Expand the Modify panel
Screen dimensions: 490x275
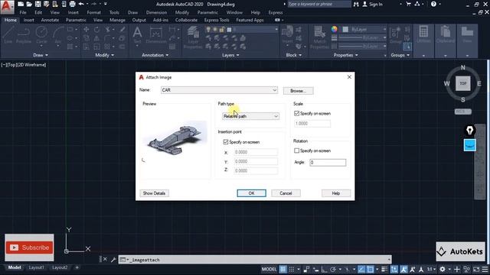pyautogui.click(x=104, y=55)
